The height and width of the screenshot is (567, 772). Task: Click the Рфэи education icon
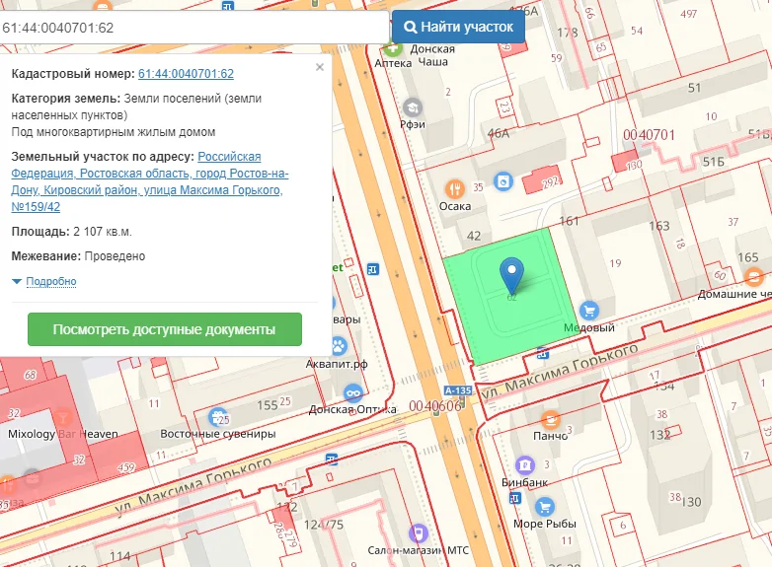pyautogui.click(x=412, y=106)
